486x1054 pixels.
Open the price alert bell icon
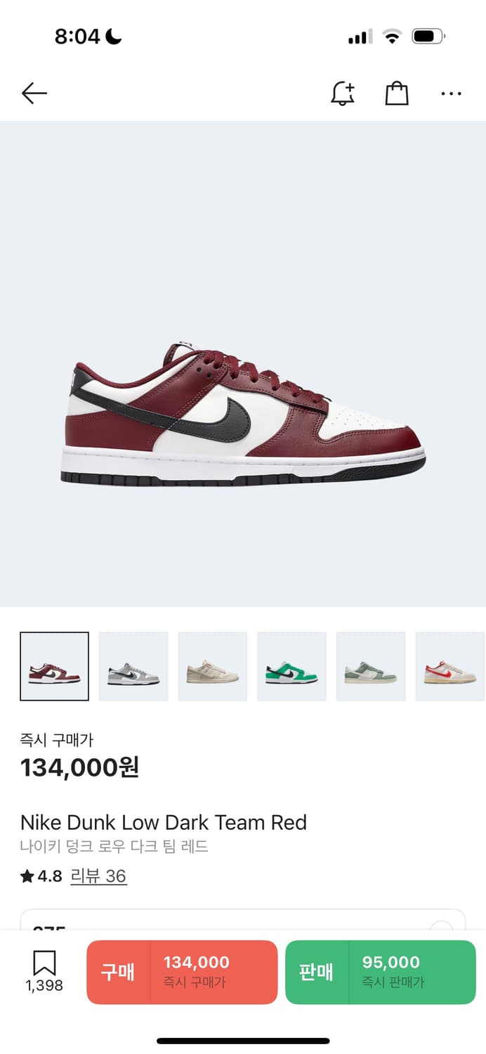(343, 93)
